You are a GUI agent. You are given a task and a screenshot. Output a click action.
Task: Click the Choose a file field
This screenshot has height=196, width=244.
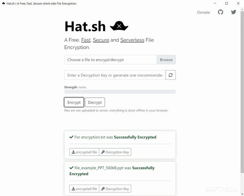pyautogui.click(x=111, y=60)
